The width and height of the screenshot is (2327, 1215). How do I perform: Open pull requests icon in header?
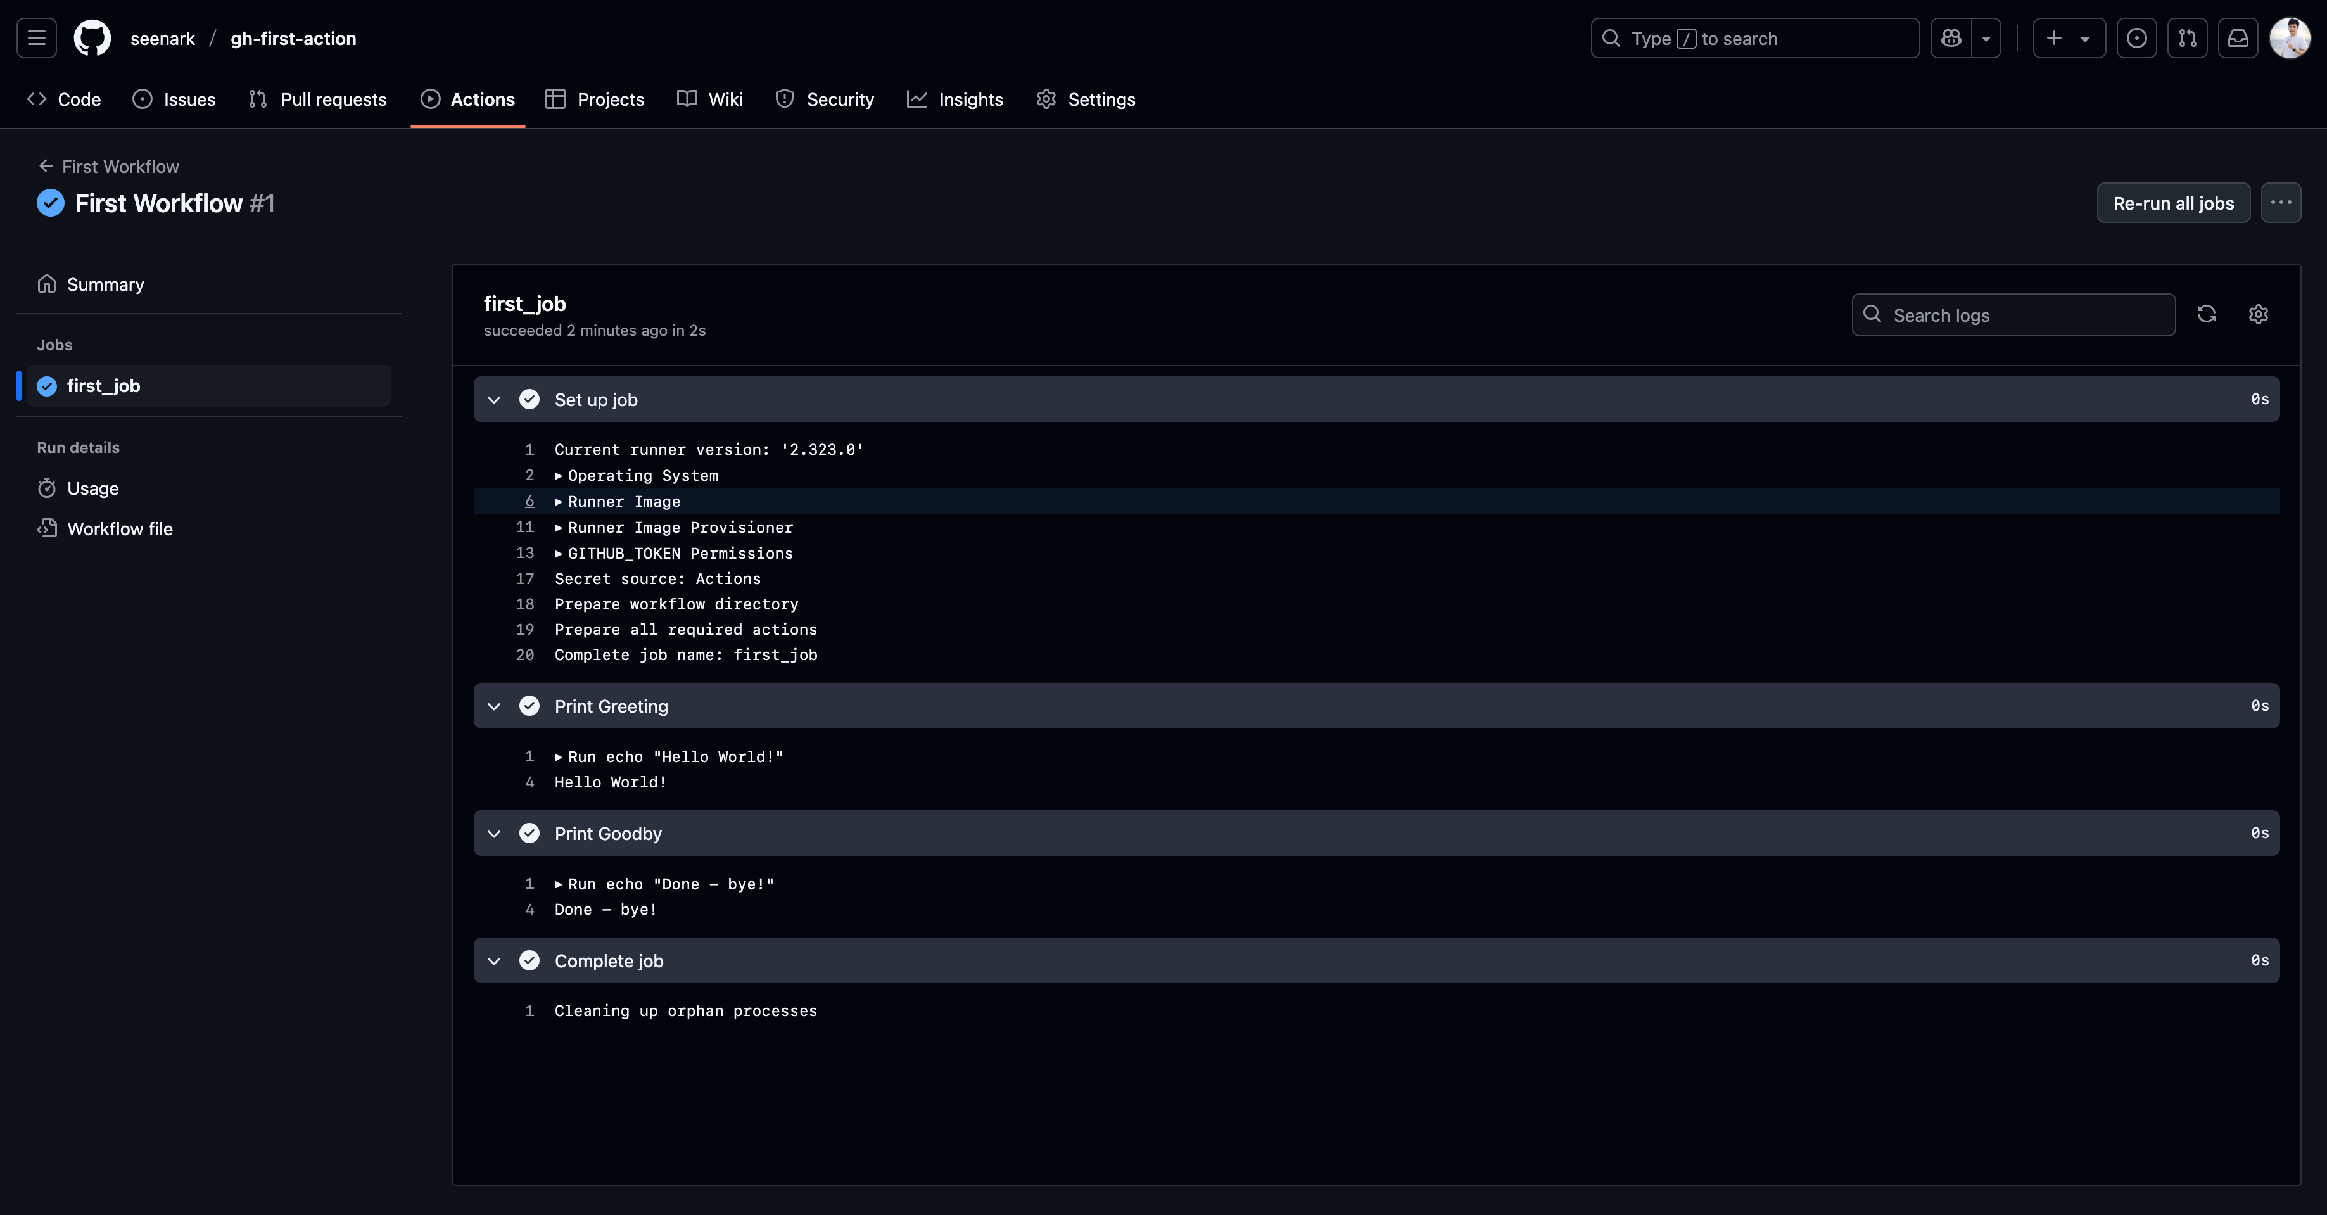click(x=2187, y=38)
